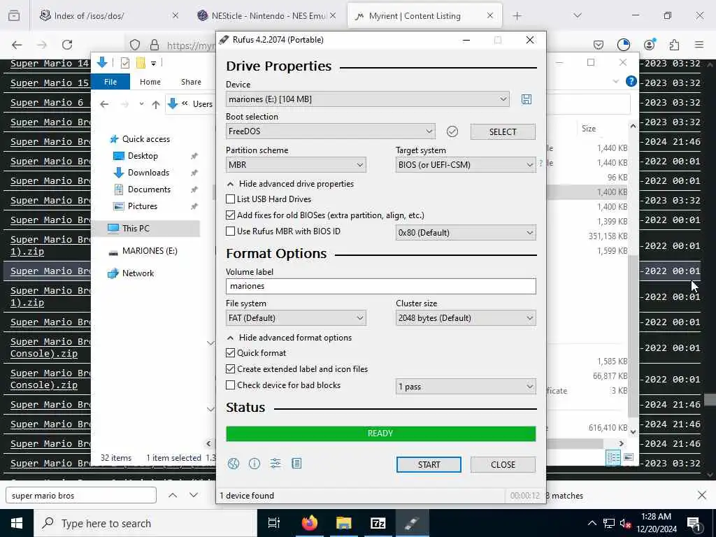Image resolution: width=716 pixels, height=537 pixels.
Task: Go to next find match arrow
Action: 194,496
